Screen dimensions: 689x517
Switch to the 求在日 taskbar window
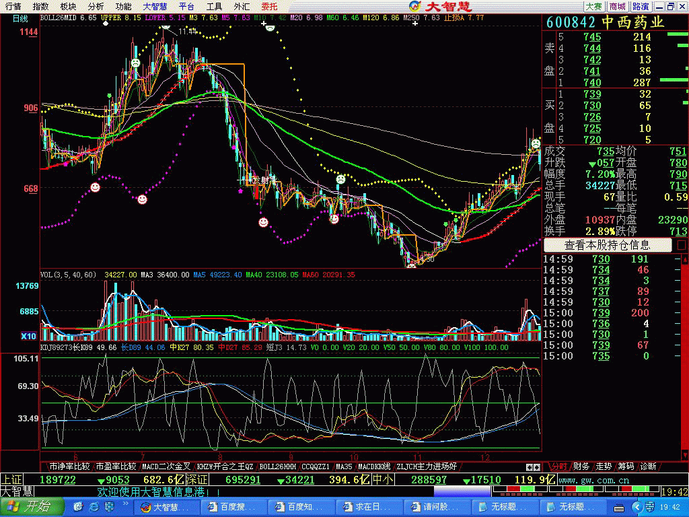point(369,508)
